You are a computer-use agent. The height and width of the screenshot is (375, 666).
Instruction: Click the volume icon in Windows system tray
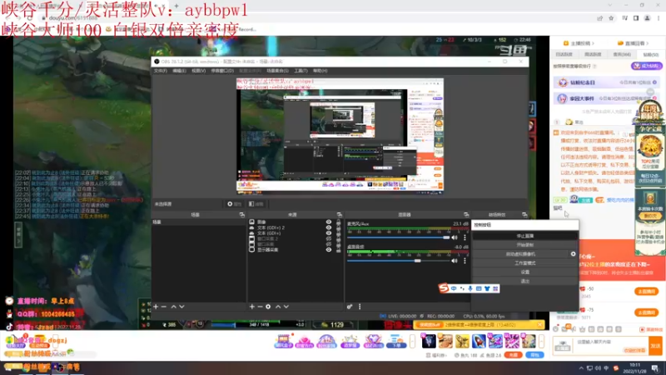coord(598,368)
